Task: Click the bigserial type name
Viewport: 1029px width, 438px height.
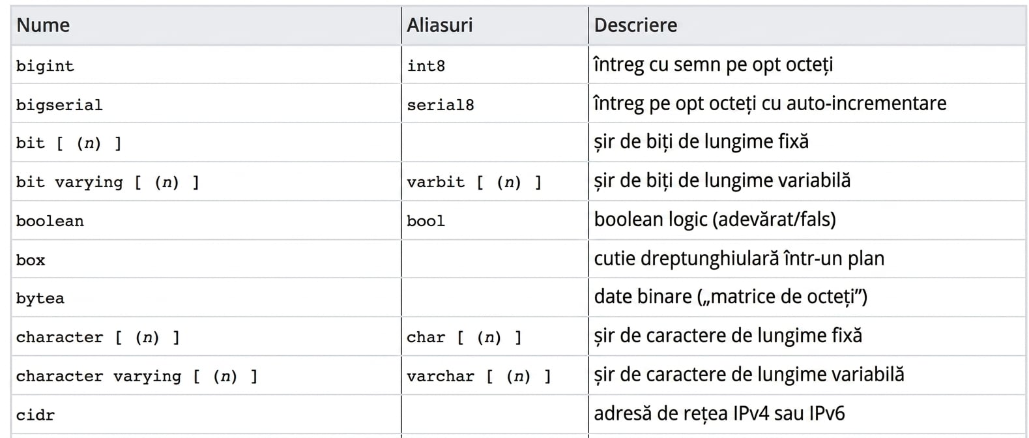Action: (59, 105)
